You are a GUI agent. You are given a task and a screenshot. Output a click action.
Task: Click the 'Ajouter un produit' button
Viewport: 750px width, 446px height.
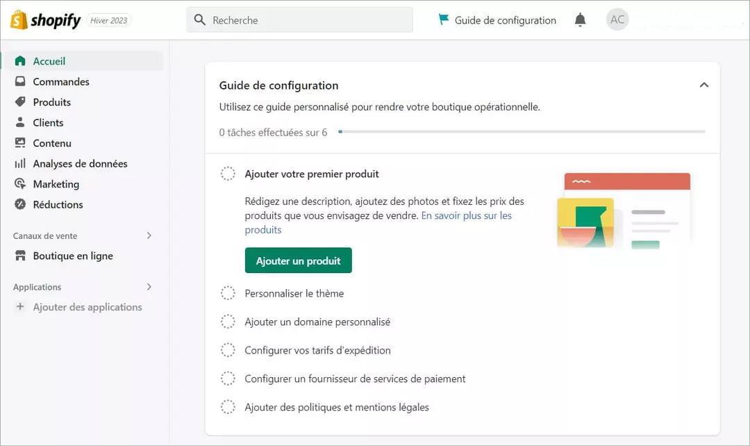(298, 261)
